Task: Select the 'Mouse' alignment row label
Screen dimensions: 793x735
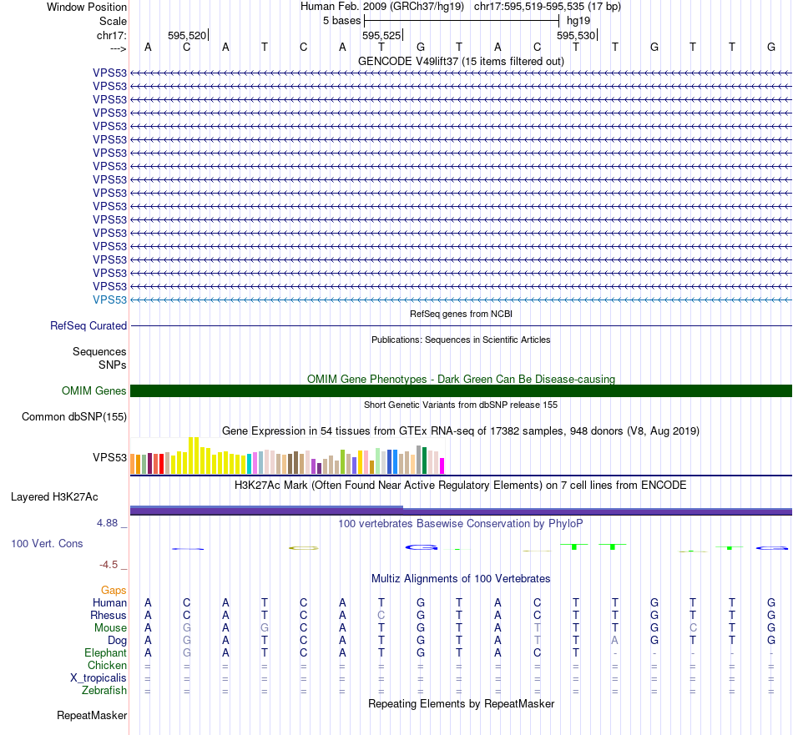Action: click(x=110, y=628)
